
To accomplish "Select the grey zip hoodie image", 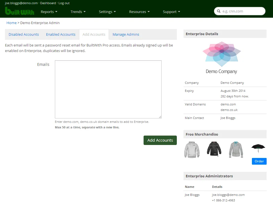I will pos(236,149).
